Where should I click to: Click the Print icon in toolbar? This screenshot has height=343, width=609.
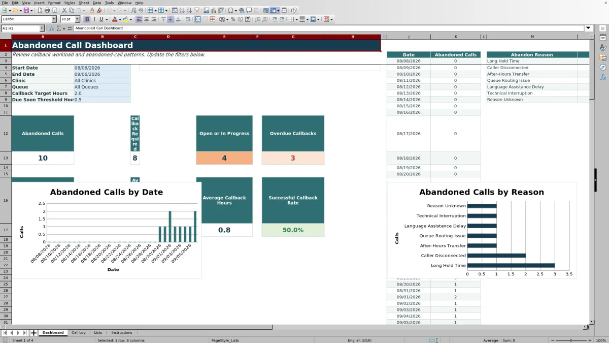[x=47, y=10]
